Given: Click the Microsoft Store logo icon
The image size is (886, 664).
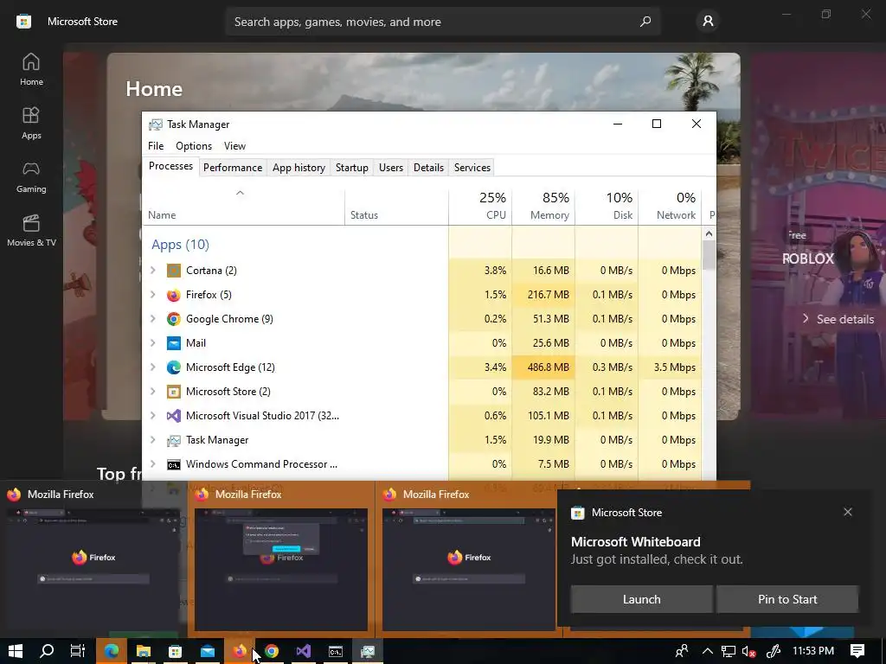Looking at the screenshot, I should click(x=23, y=22).
